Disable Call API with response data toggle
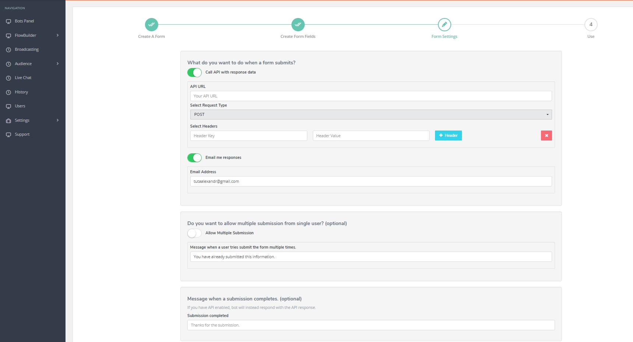The height and width of the screenshot is (342, 633). pos(194,72)
